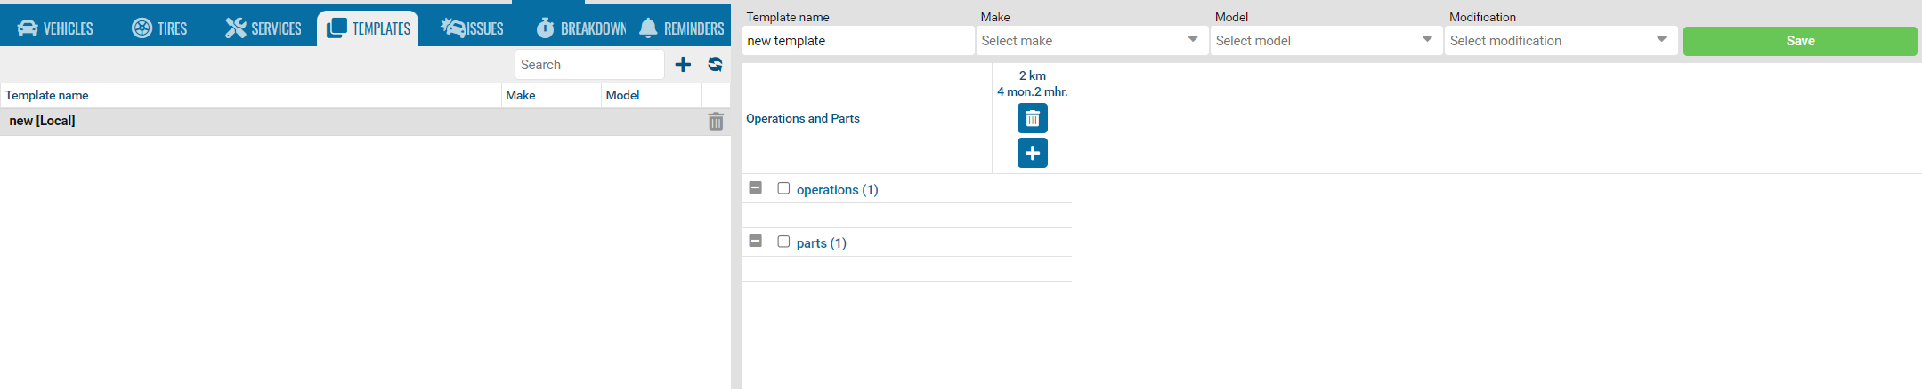Switch to the Tires tab
1922x389 pixels.
tap(159, 28)
